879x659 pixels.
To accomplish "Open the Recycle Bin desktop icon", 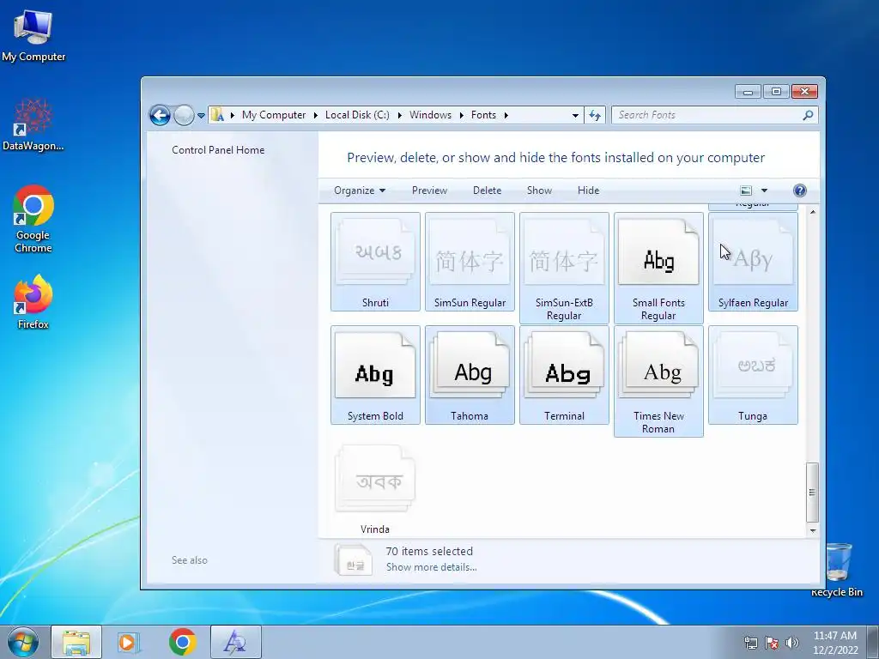I will point(837,571).
